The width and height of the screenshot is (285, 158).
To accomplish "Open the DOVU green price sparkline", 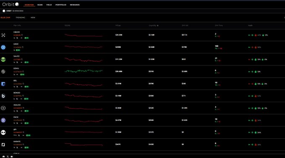I will [84, 71].
